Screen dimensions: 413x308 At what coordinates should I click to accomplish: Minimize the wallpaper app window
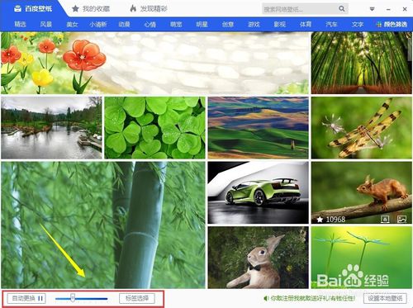(388, 9)
